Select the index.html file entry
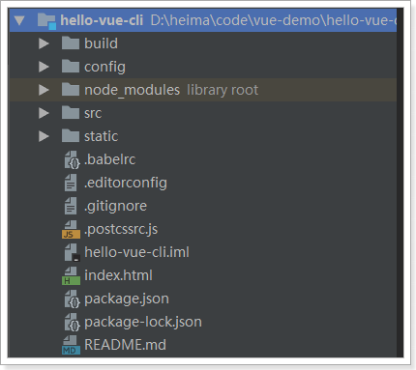The width and height of the screenshot is (416, 370). (118, 275)
